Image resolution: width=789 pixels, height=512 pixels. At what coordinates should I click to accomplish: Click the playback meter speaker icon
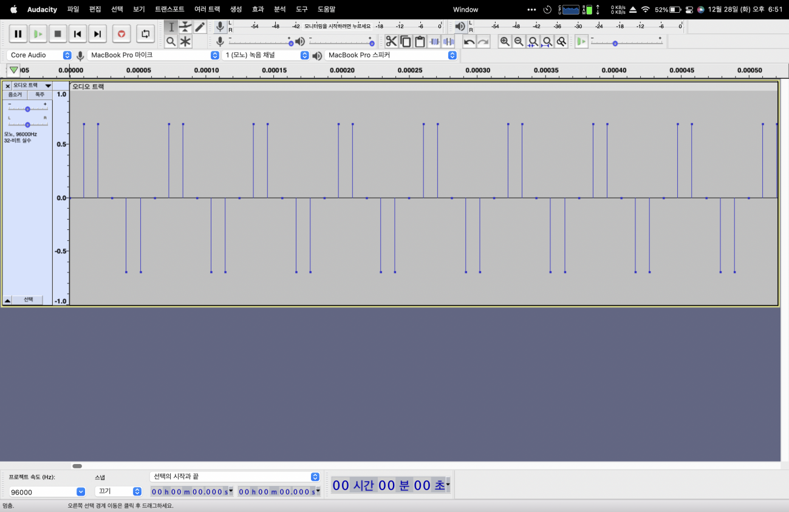460,27
